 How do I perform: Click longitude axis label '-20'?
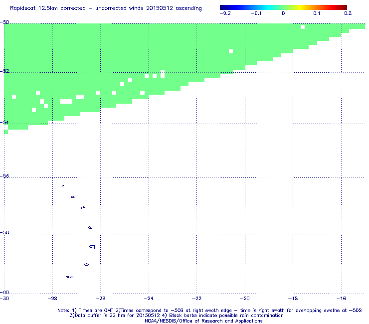pos(245,299)
